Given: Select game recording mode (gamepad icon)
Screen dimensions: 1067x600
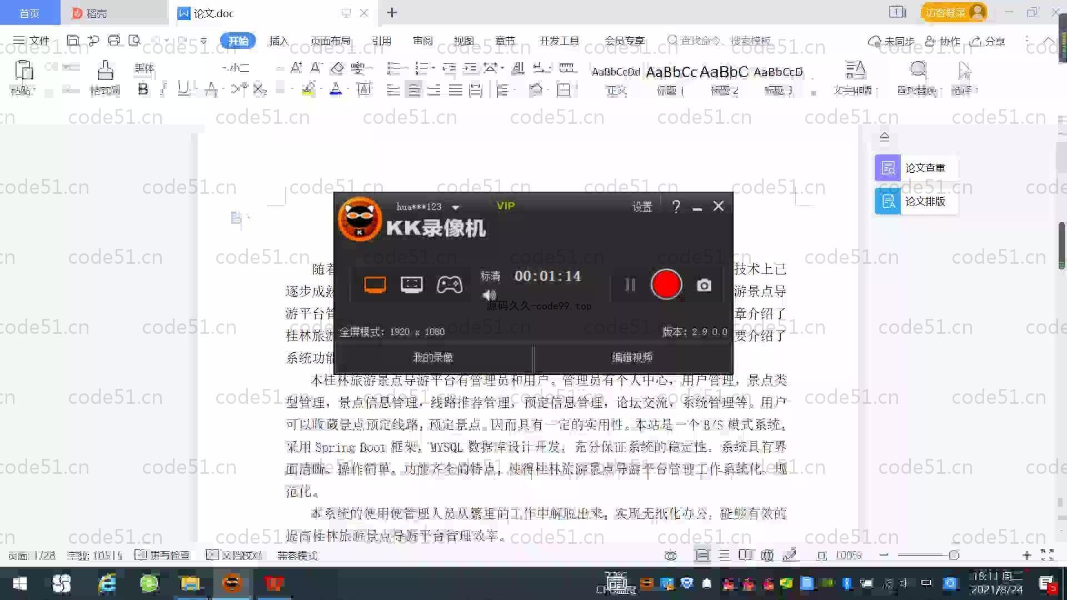Looking at the screenshot, I should pyautogui.click(x=449, y=285).
